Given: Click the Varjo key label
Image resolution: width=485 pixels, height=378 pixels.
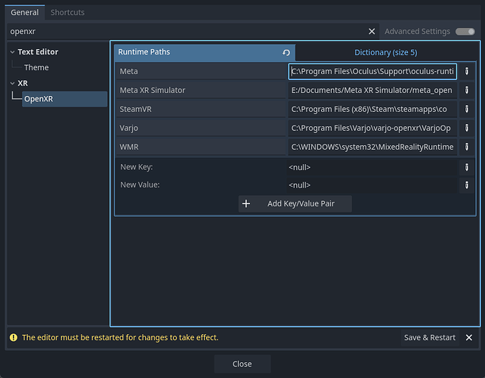Looking at the screenshot, I should coord(128,129).
